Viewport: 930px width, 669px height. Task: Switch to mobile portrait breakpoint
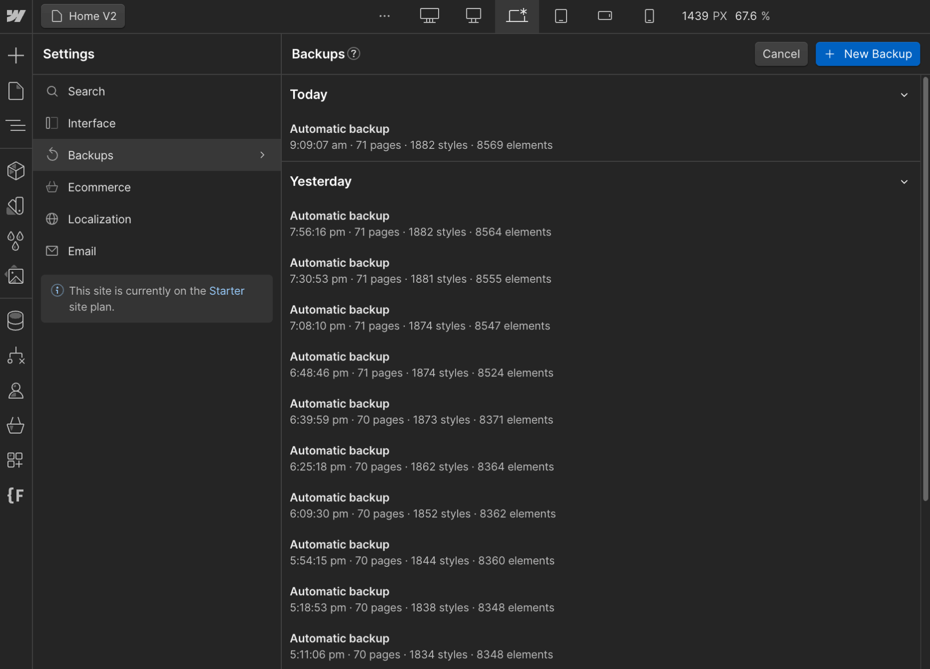(x=649, y=16)
